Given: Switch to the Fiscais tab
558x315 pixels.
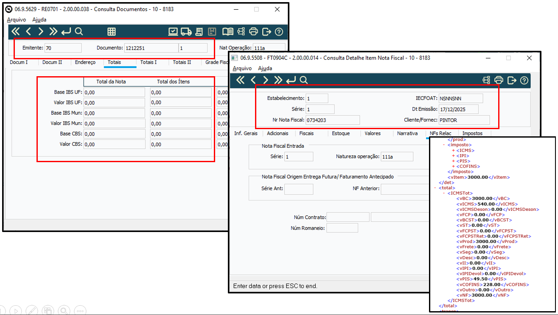Looking at the screenshot, I should [x=306, y=133].
